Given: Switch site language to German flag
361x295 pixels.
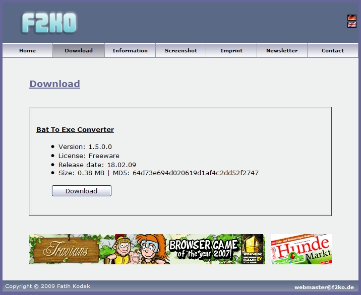Looking at the screenshot, I should coord(351,18).
